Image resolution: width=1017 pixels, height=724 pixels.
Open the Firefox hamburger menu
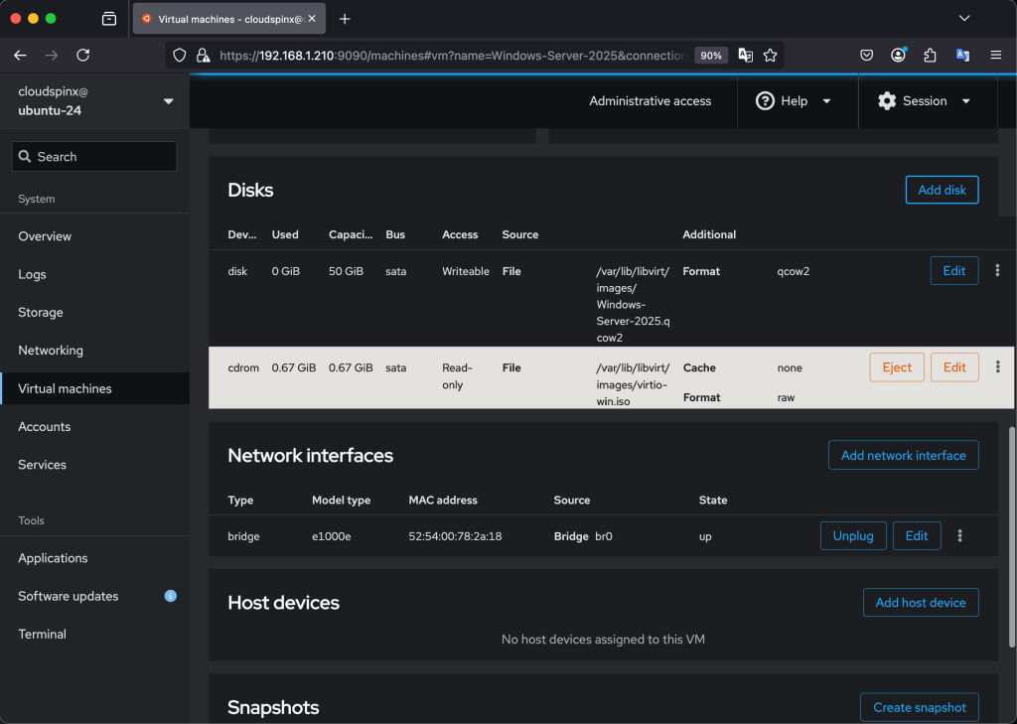pos(995,56)
